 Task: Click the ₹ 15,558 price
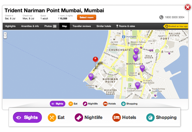coord(63,19)
